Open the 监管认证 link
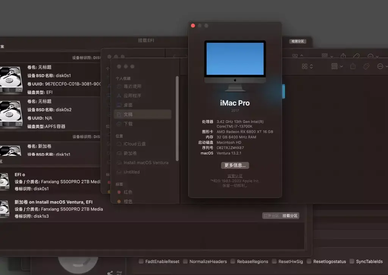Screen dimensions: 388x275 [x=235, y=176]
